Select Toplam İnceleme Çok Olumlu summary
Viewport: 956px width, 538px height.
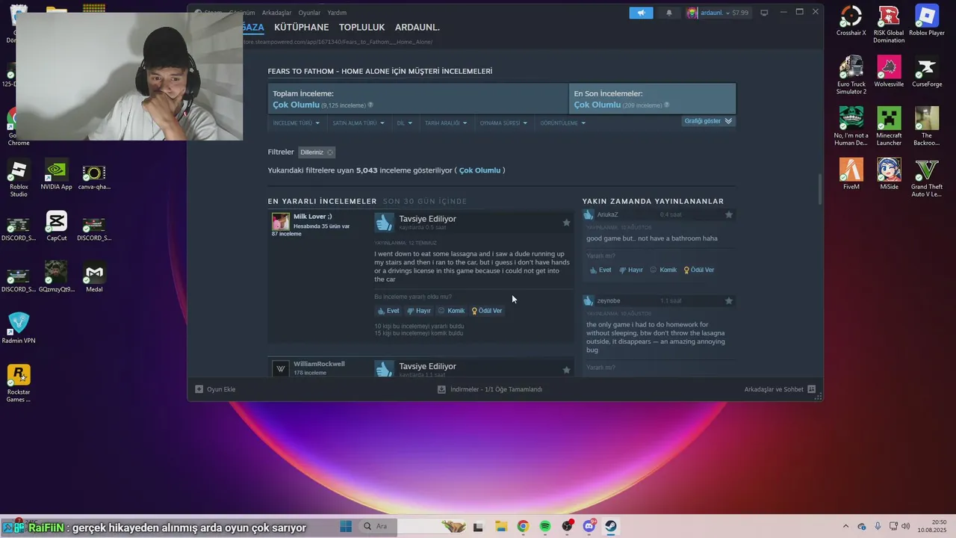coord(418,99)
